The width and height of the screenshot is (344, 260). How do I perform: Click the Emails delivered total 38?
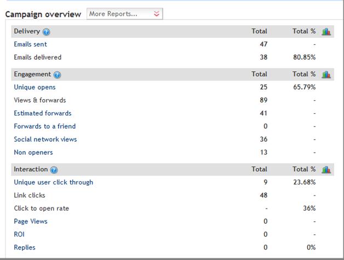tap(263, 57)
